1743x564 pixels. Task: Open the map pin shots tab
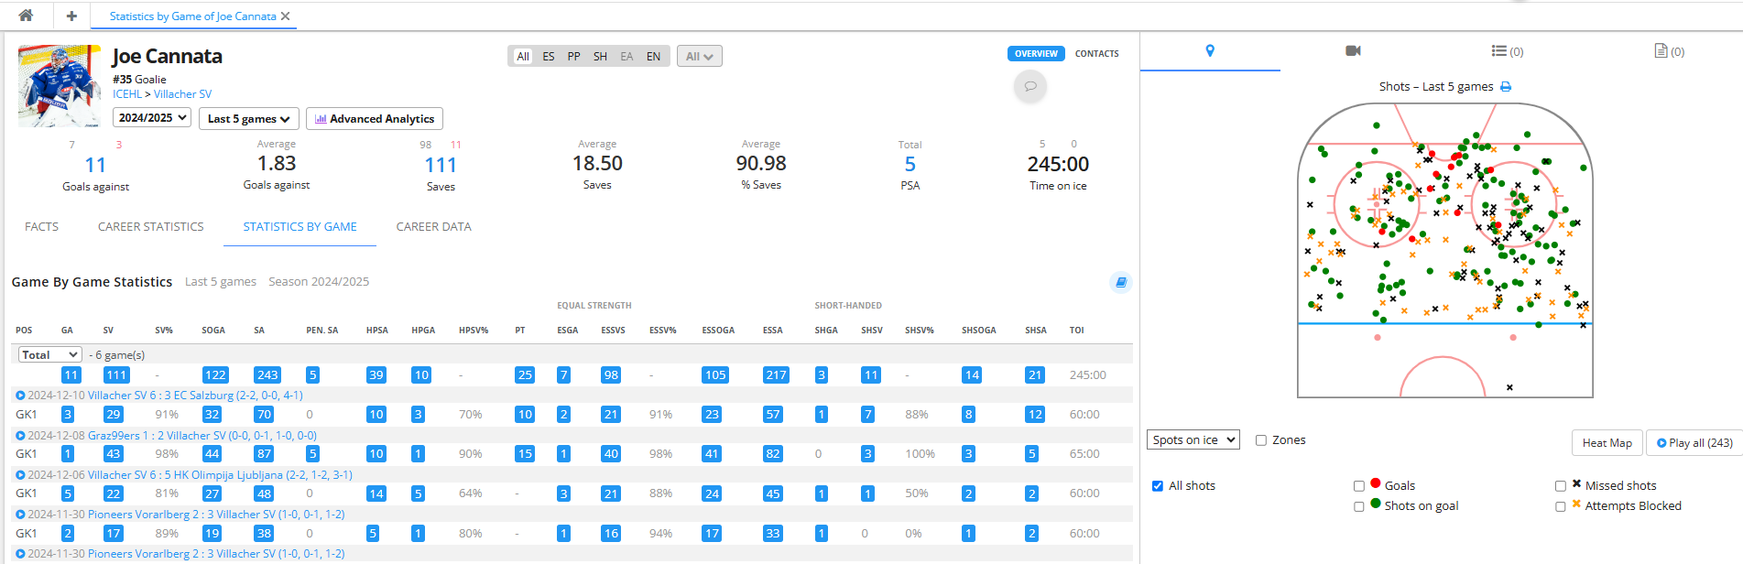pos(1210,51)
